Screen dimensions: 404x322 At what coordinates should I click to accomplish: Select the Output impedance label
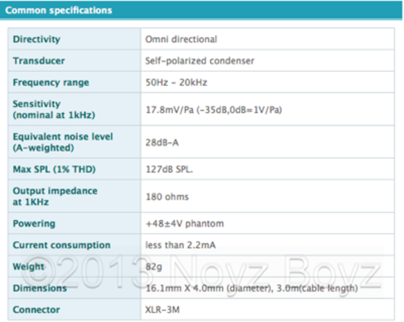coord(55,196)
